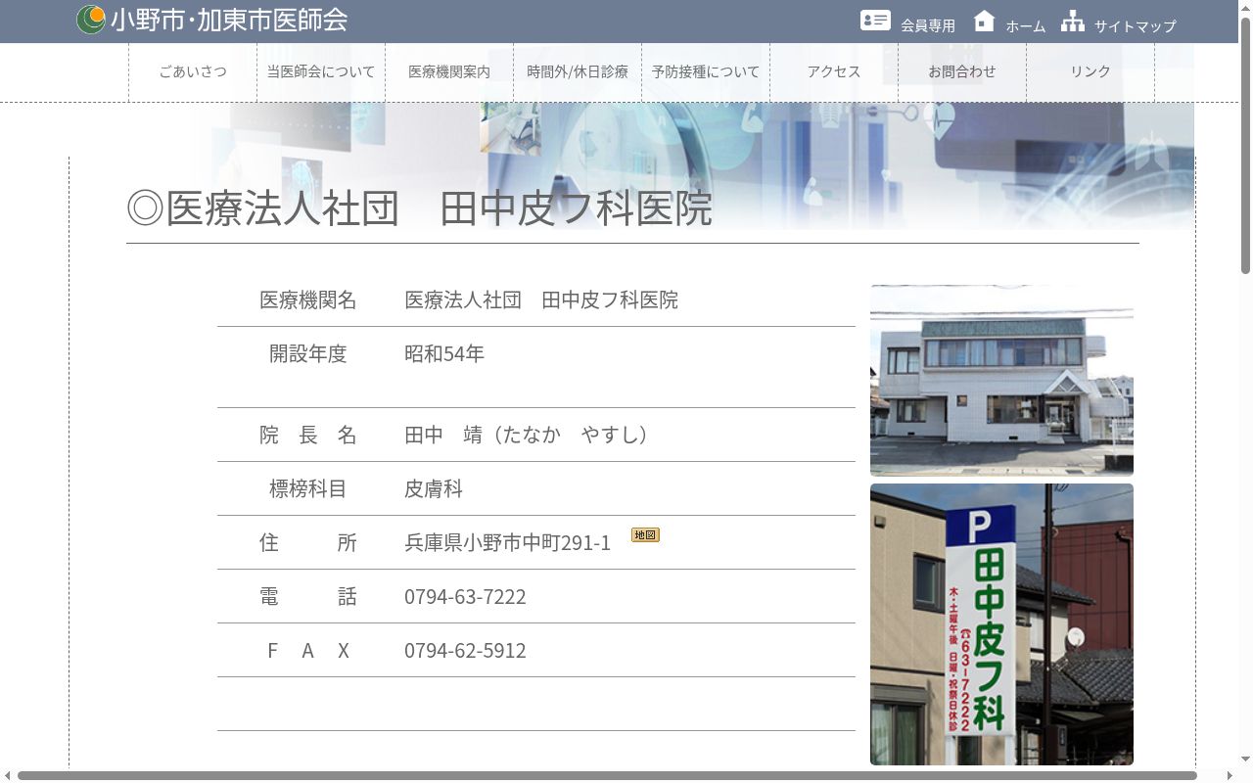The height and width of the screenshot is (783, 1253).
Task: Click the scroll-left arrow of the horizontal scrollbar
Action: pos(7,776)
